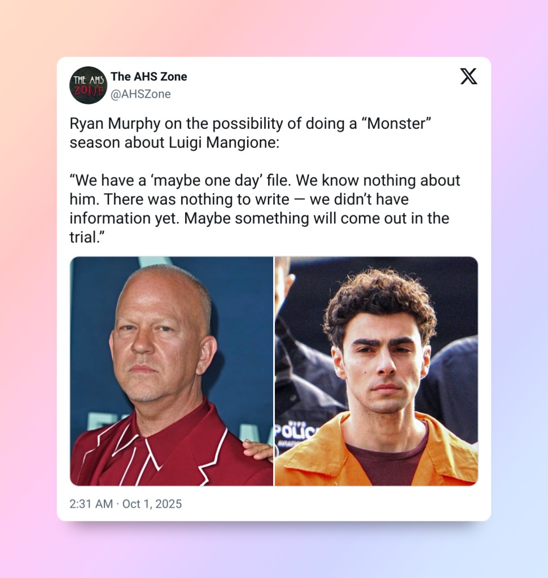This screenshot has height=578, width=548.
Task: Open The AHS Zone profile avatar
Action: [x=88, y=85]
